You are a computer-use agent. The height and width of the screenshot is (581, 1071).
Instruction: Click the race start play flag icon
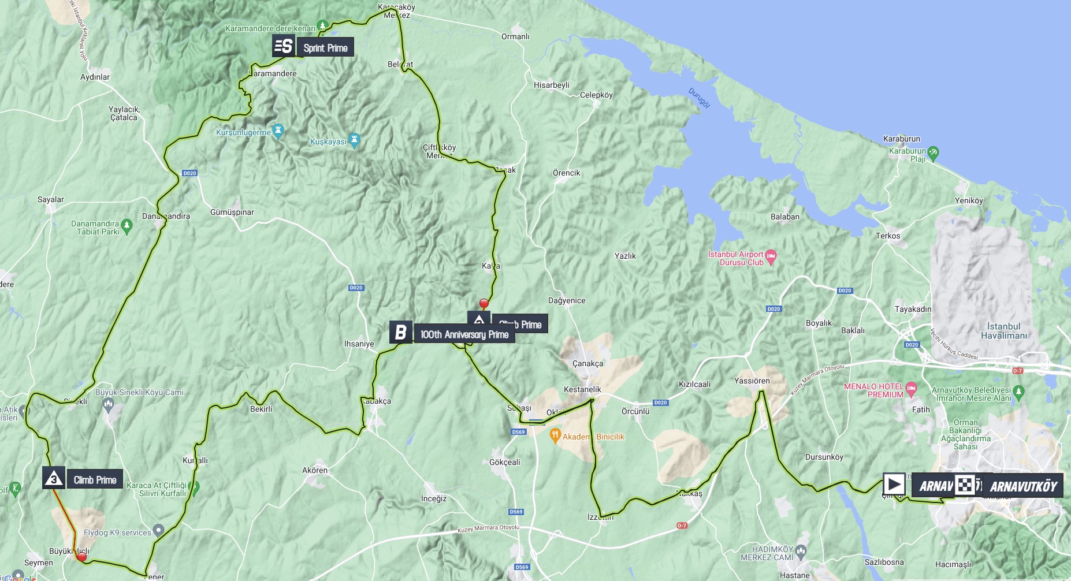pyautogui.click(x=894, y=484)
